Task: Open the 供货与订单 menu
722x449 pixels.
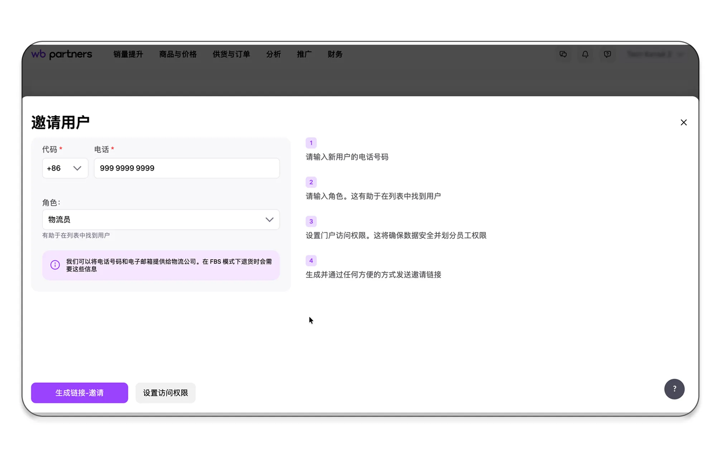Action: [x=231, y=54]
